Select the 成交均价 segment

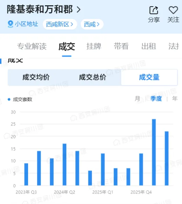pyautogui.click(x=36, y=77)
